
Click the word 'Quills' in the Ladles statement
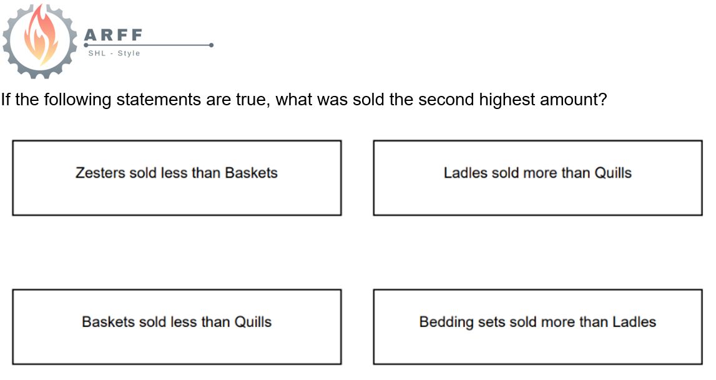[613, 173]
